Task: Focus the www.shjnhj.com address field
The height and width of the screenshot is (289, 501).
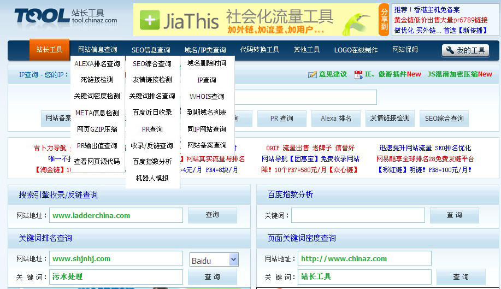Action: tap(116, 258)
